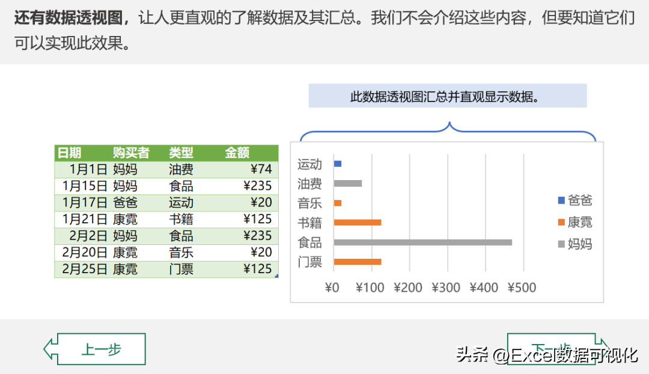Click the ¥500 axis label
The image size is (649, 374).
click(522, 288)
